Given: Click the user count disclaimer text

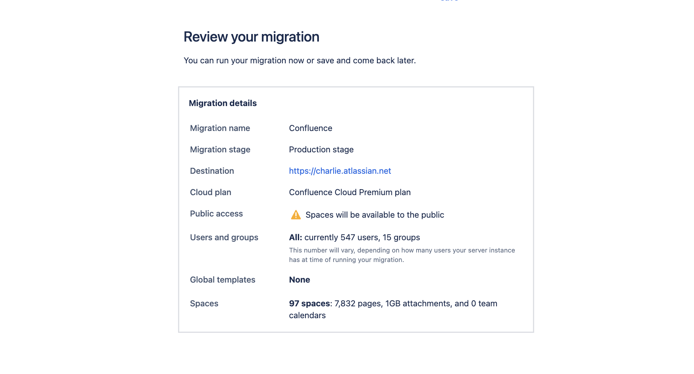Looking at the screenshot, I should (x=402, y=255).
